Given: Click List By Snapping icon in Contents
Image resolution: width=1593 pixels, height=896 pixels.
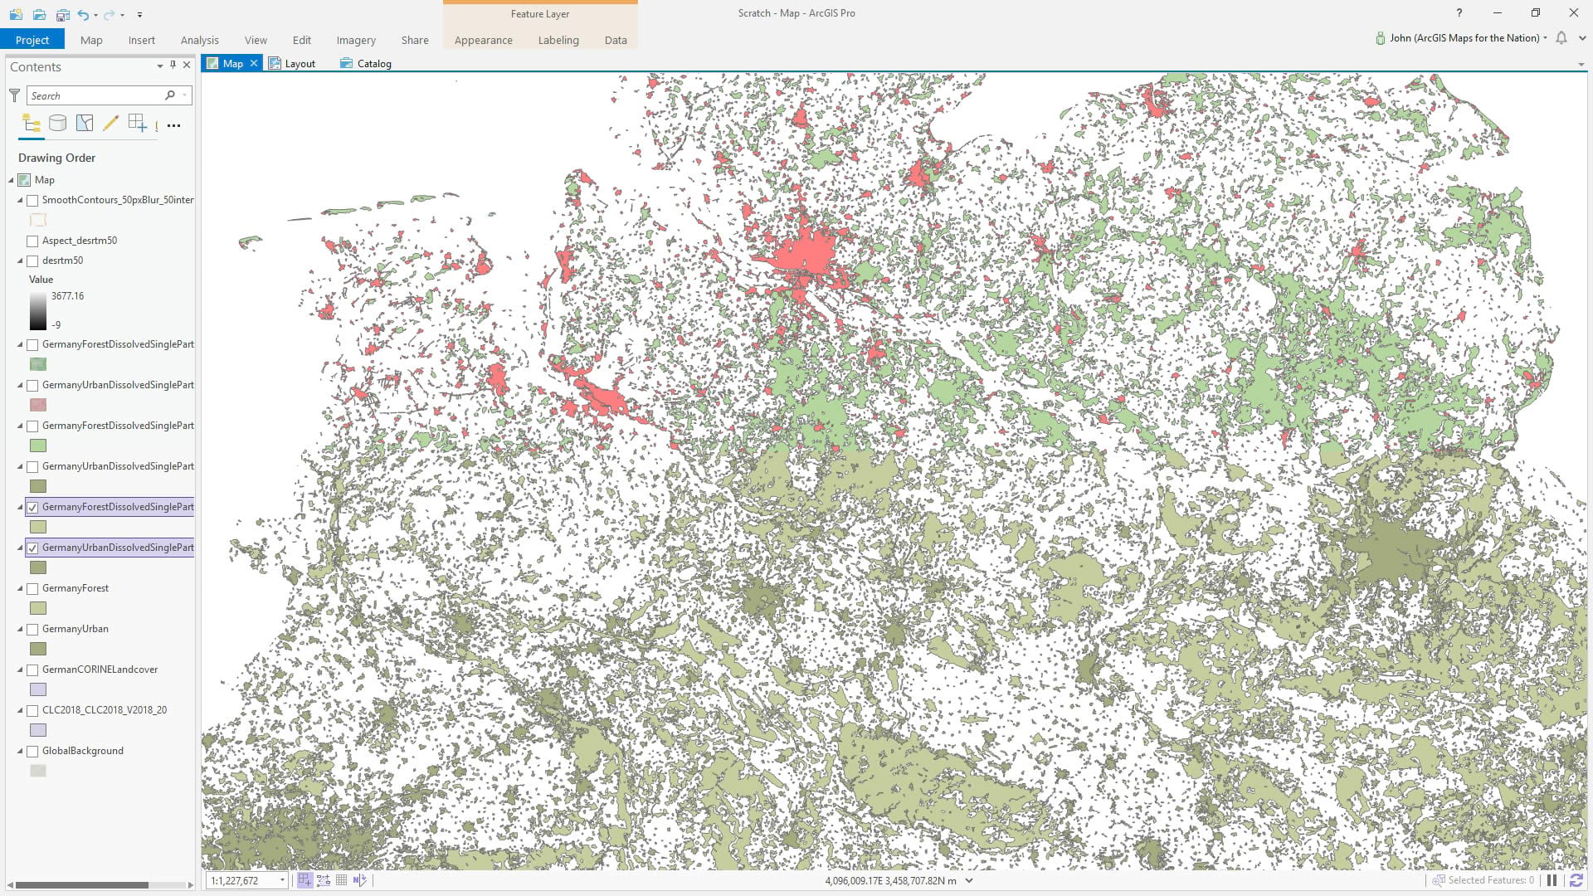Looking at the screenshot, I should click(138, 124).
